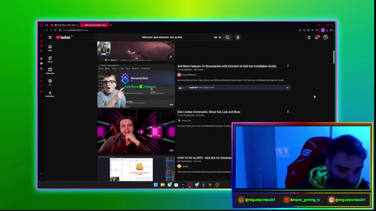Open the YouTube account avatar menu
The width and height of the screenshot is (376, 211).
[325, 37]
